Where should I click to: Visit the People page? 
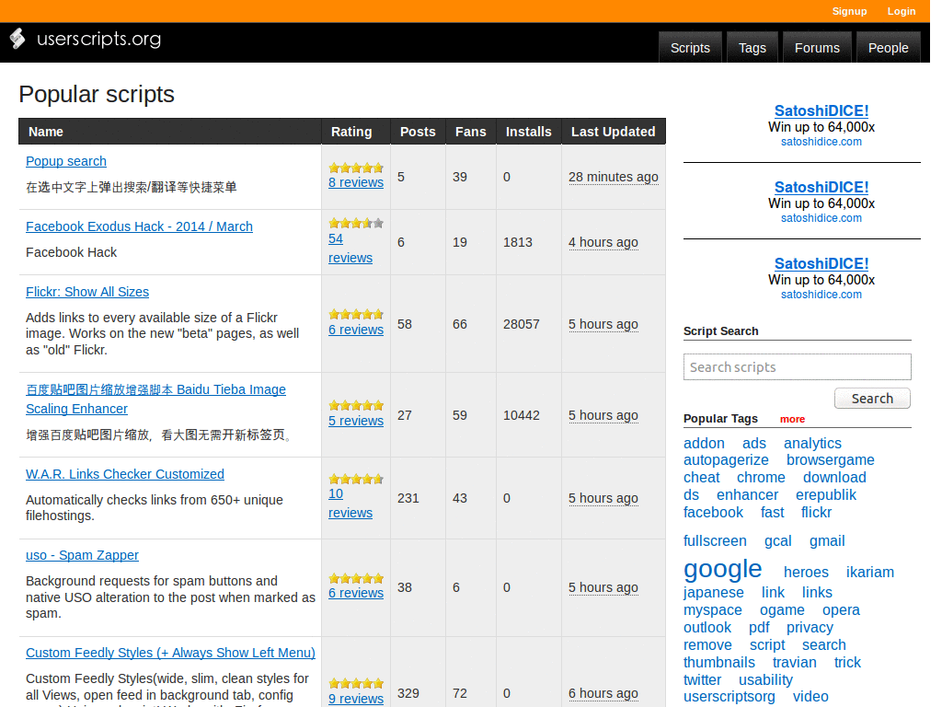point(888,47)
